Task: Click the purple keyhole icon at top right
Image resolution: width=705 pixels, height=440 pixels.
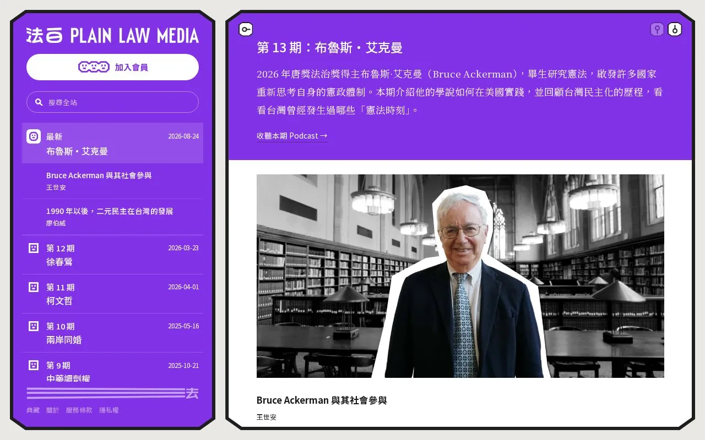Action: click(657, 30)
